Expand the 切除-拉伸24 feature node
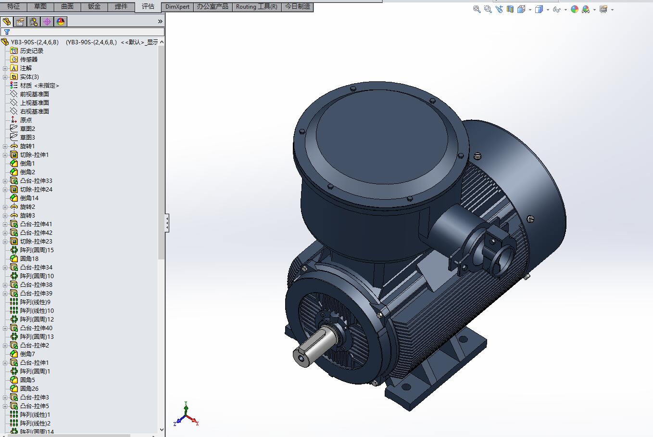The image size is (653, 437). point(5,190)
